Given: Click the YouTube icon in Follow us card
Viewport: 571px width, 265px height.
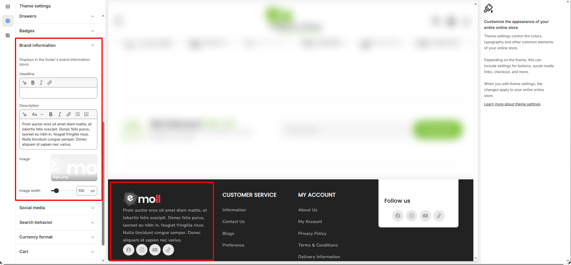Looking at the screenshot, I should click(x=425, y=216).
